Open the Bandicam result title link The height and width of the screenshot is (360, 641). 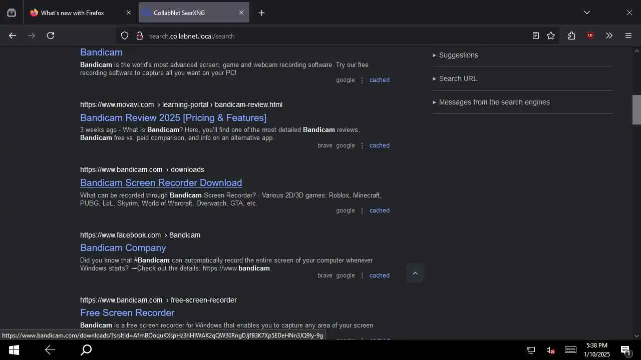(101, 52)
